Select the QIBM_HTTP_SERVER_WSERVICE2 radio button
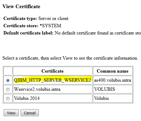Viewport: 141px width, 121px height. tap(8, 80)
